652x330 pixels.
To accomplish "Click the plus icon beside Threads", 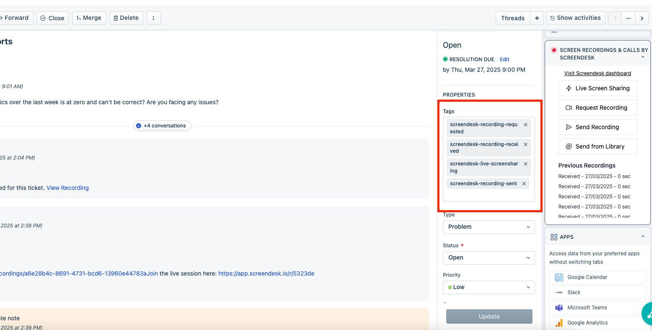I will 537,18.
